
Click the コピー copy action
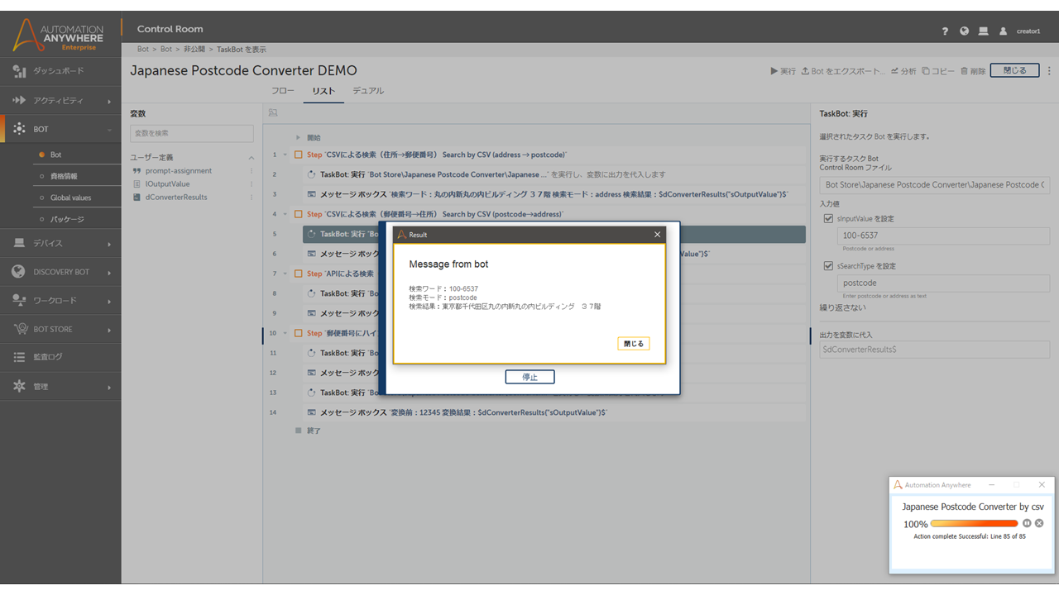pos(938,71)
